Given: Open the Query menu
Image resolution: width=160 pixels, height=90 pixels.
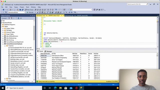Looking at the screenshot, I should pos(16,7).
